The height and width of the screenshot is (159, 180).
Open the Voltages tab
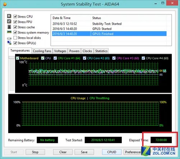(60, 51)
